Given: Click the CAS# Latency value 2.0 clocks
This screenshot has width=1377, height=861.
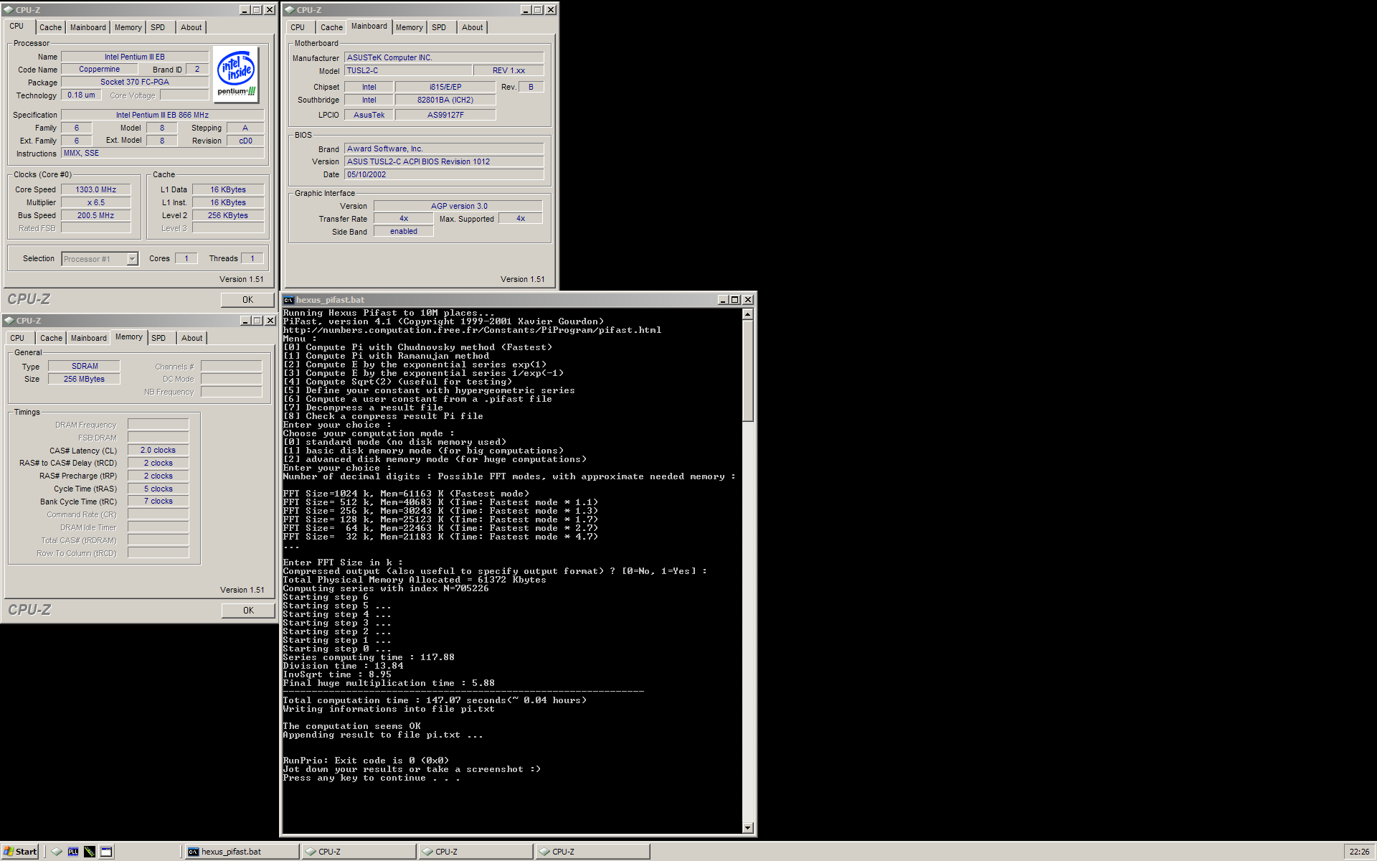Looking at the screenshot, I should point(158,451).
